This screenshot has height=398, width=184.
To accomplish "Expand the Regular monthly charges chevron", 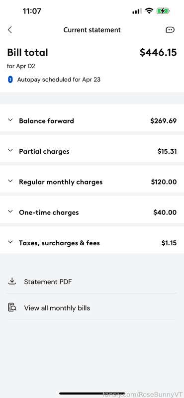I will coord(10,181).
